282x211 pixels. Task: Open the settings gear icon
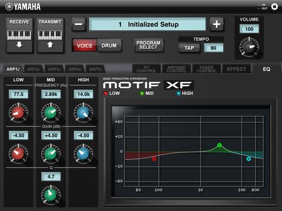point(274,7)
